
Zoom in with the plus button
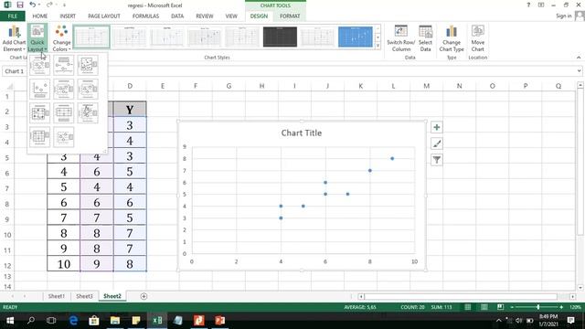coord(561,307)
